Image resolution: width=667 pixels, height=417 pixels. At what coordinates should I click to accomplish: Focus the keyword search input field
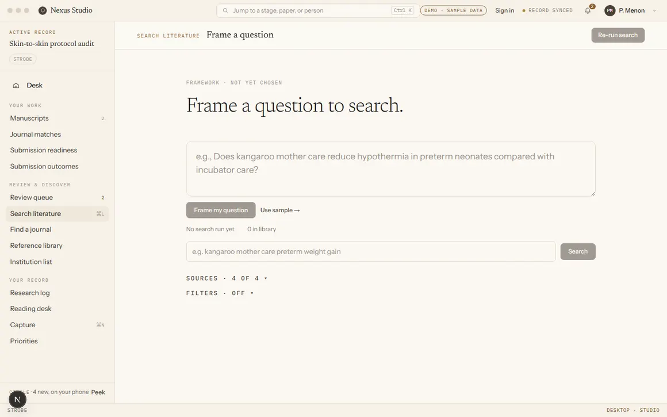coord(371,251)
